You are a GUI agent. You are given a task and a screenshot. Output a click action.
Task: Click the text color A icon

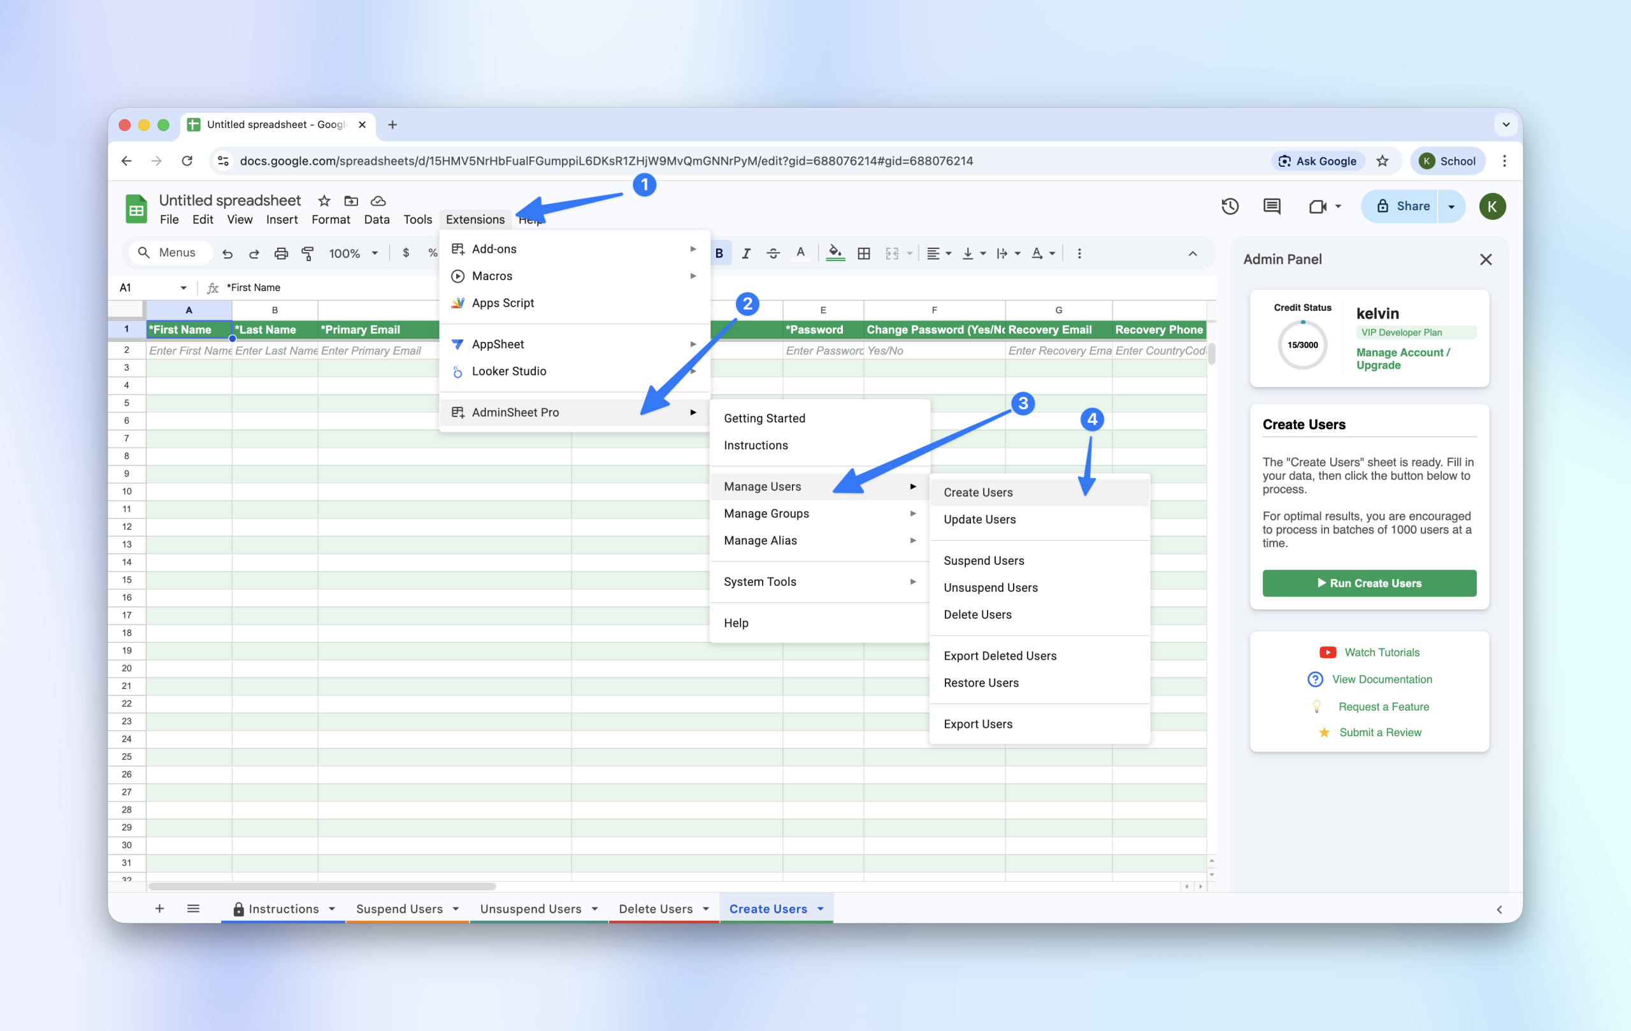[801, 253]
